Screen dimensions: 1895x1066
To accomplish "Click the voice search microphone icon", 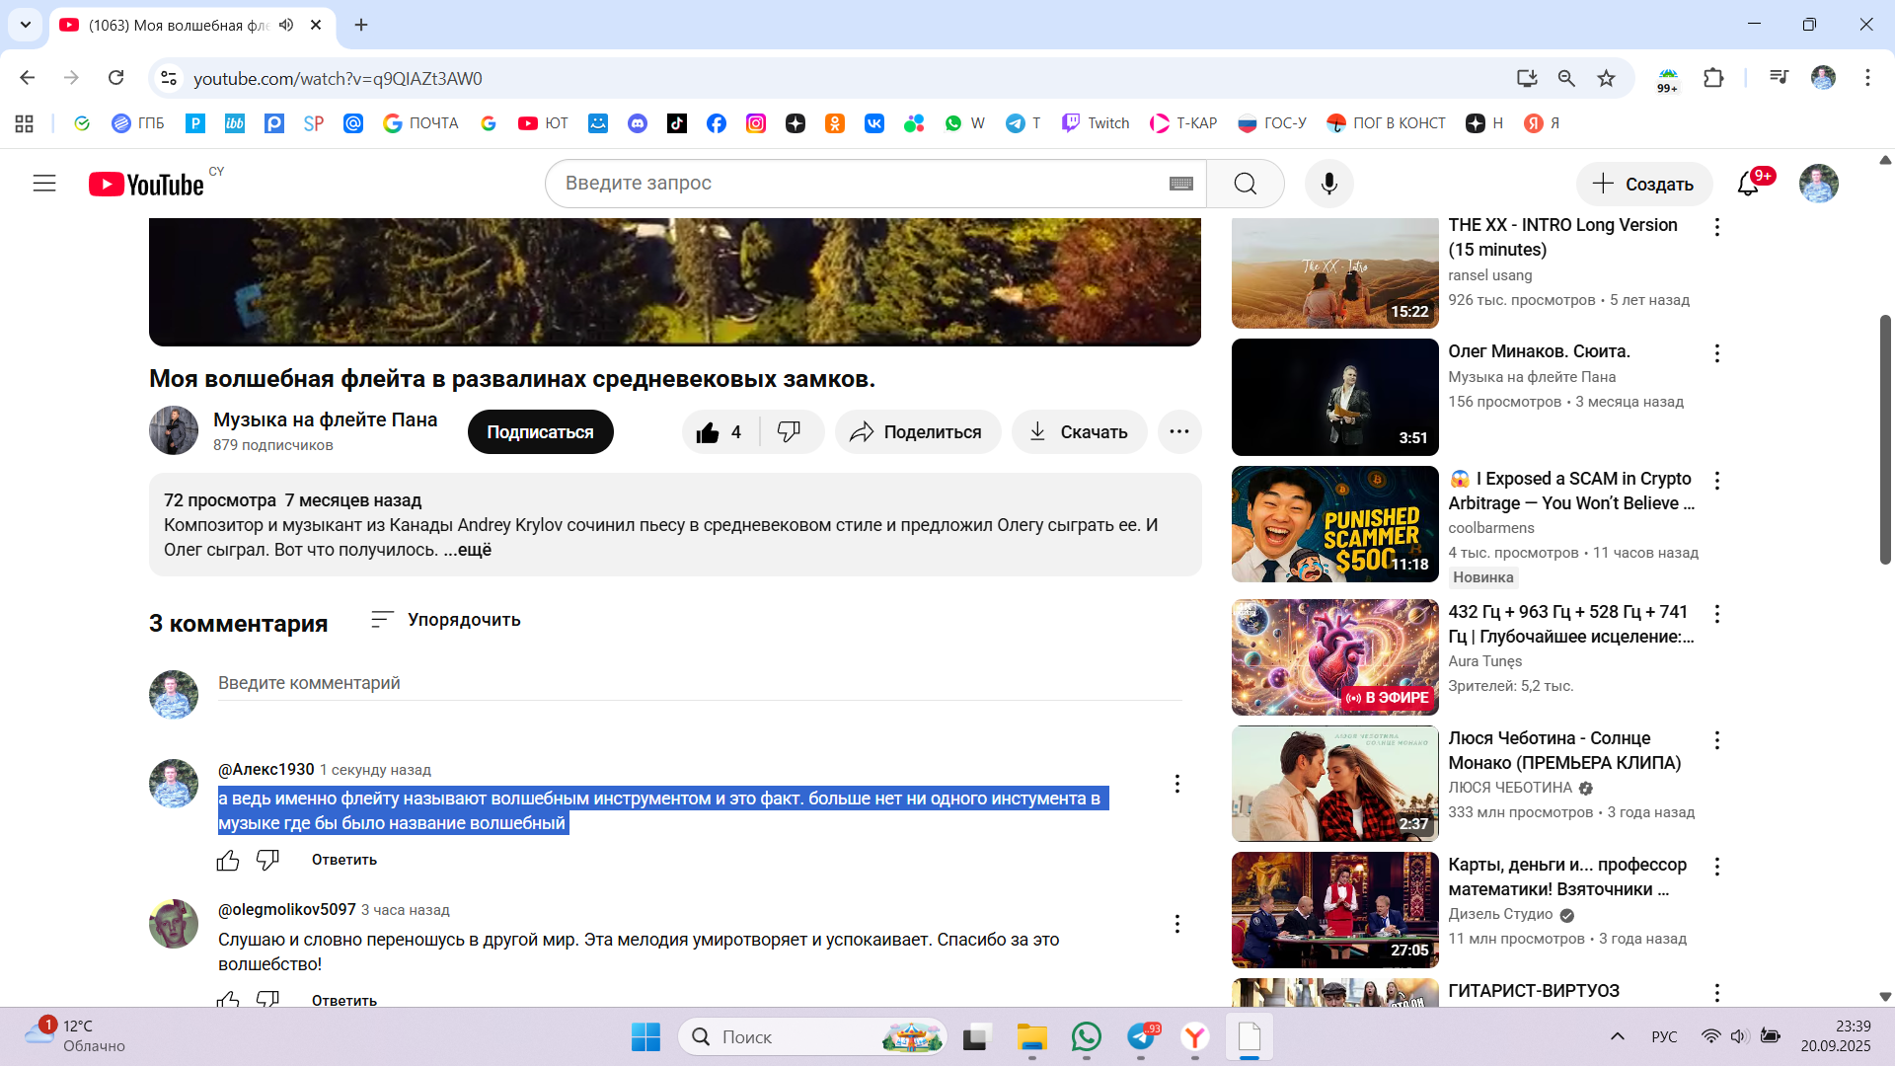I will 1328,184.
